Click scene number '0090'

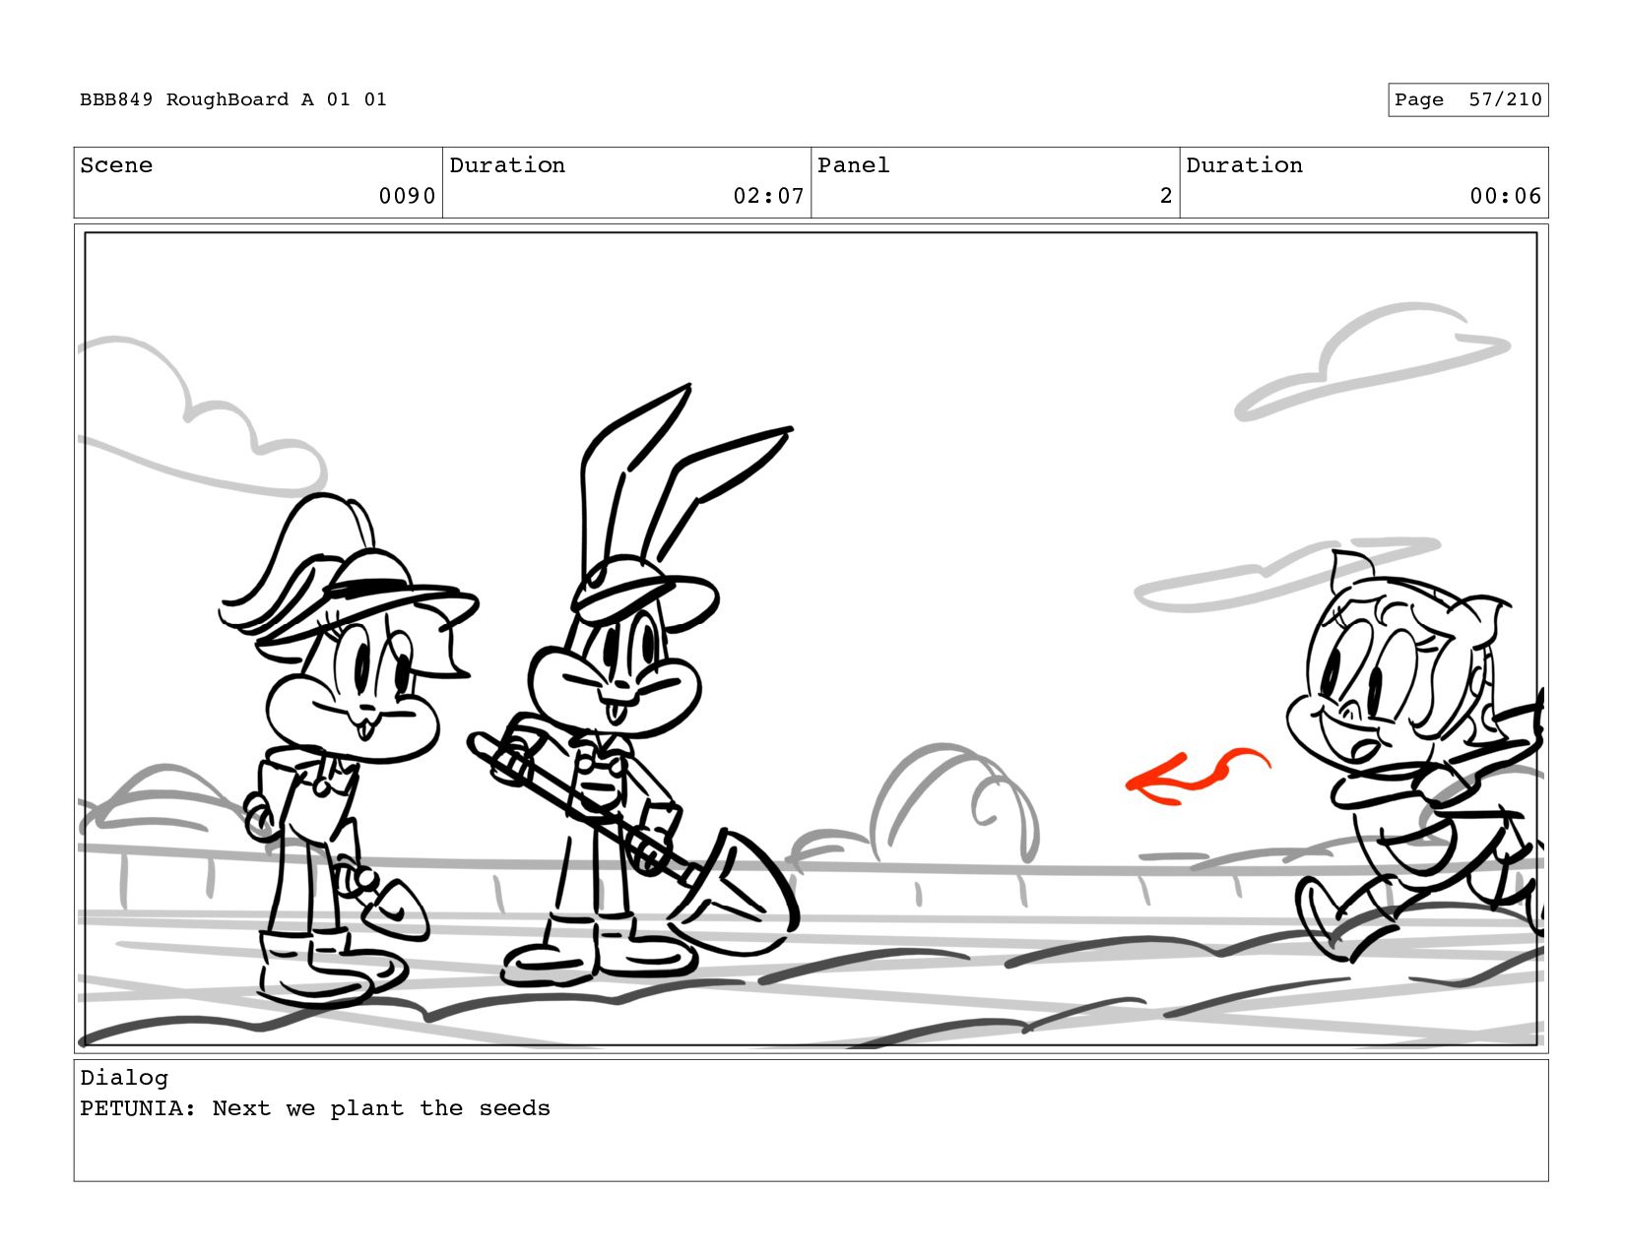coord(407,196)
